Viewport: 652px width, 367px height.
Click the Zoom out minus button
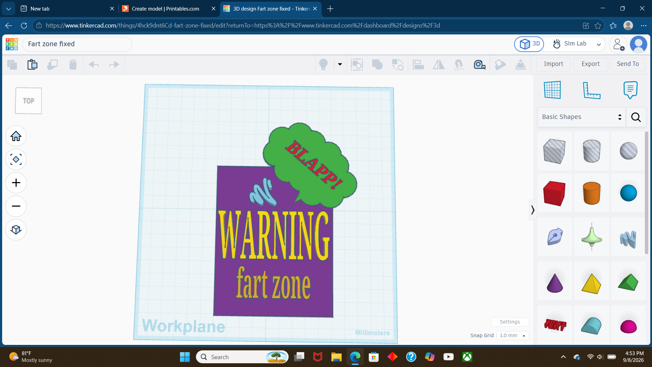click(x=16, y=206)
